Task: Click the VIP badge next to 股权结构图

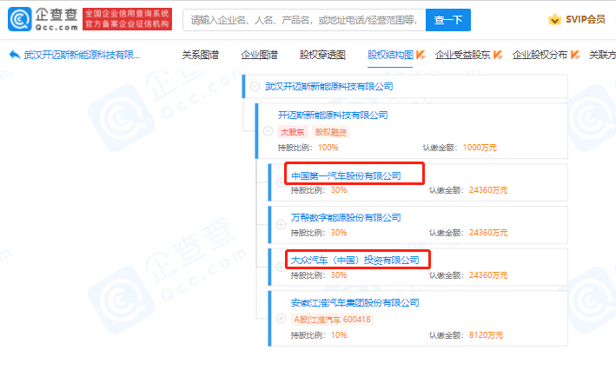Action: click(421, 55)
